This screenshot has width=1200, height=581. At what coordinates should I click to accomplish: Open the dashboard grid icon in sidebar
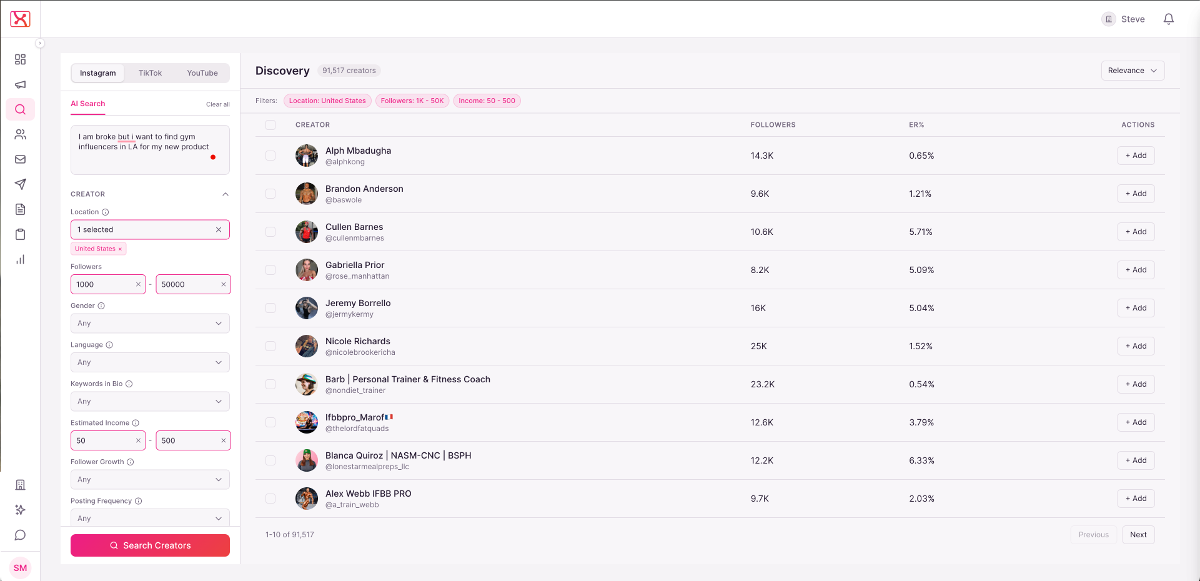[20, 59]
